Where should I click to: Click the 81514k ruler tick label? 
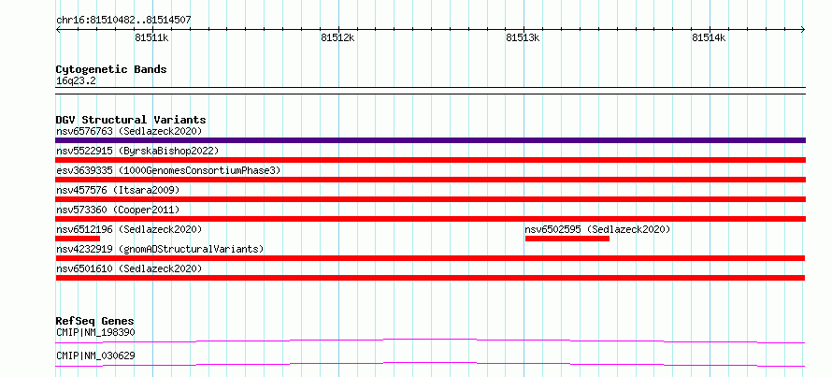pos(709,37)
